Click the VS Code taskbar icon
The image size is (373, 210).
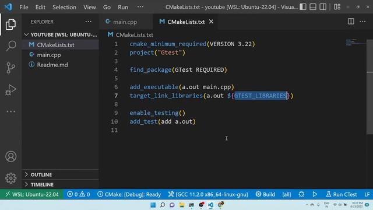[x=210, y=205]
